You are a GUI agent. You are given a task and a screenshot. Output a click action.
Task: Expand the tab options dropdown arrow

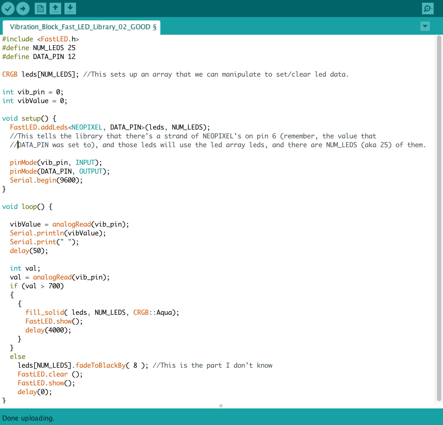point(425,26)
